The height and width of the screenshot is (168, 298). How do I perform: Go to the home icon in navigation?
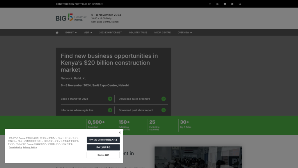pos(57,33)
